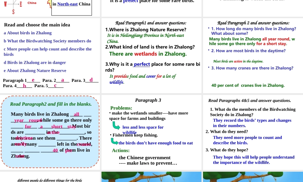Click the green arrow pointing to "the birds don't have enough food"
This screenshot has height=182, width=303.
tap(115, 141)
